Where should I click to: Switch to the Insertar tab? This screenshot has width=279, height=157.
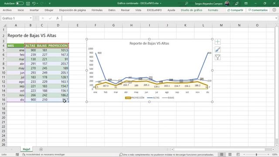click(x=34, y=10)
